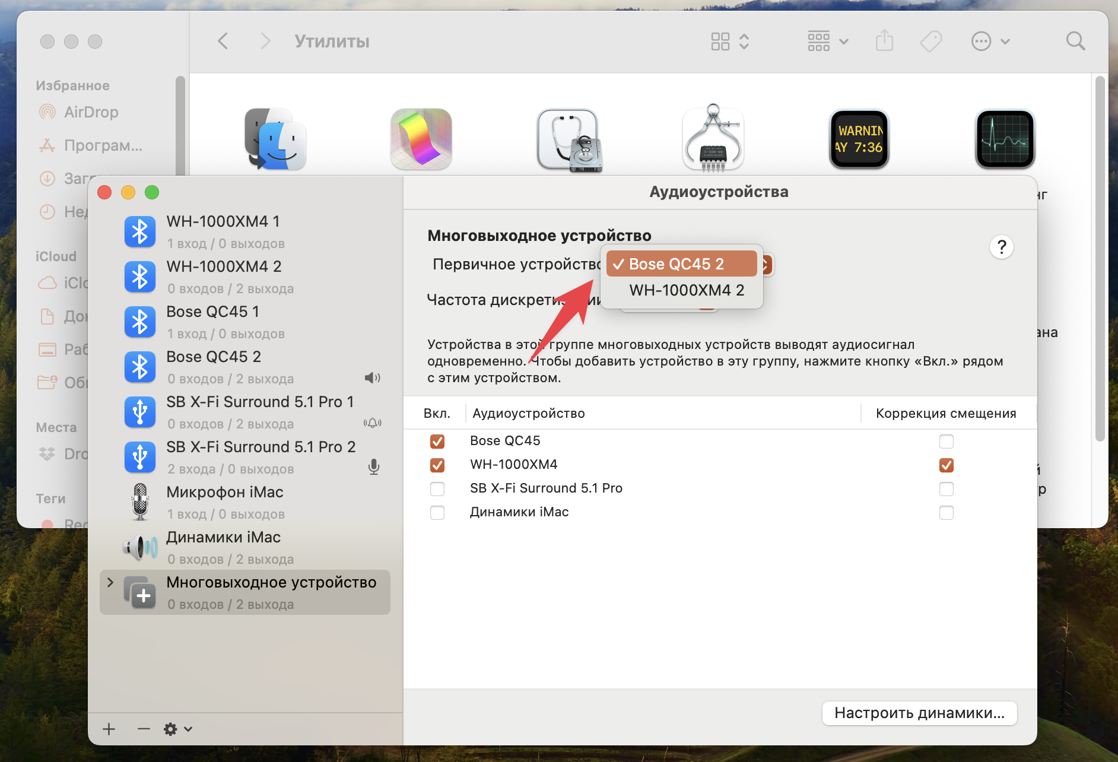This screenshot has height=762, width=1118.
Task: Select Микрофон iMac device in list
Action: (245, 502)
